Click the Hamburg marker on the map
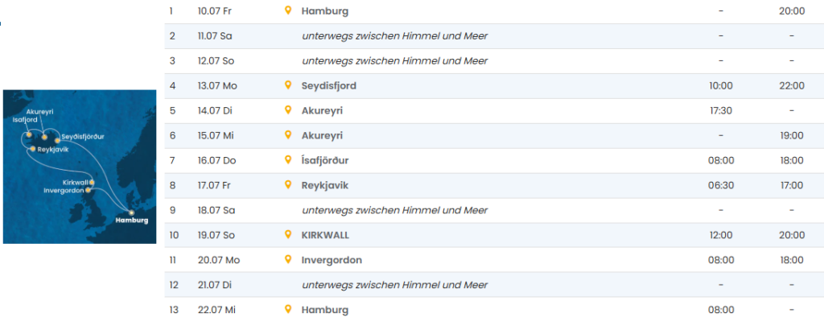This screenshot has height=326, width=824. click(x=132, y=213)
